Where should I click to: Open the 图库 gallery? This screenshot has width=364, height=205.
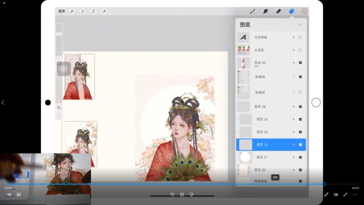pos(61,11)
